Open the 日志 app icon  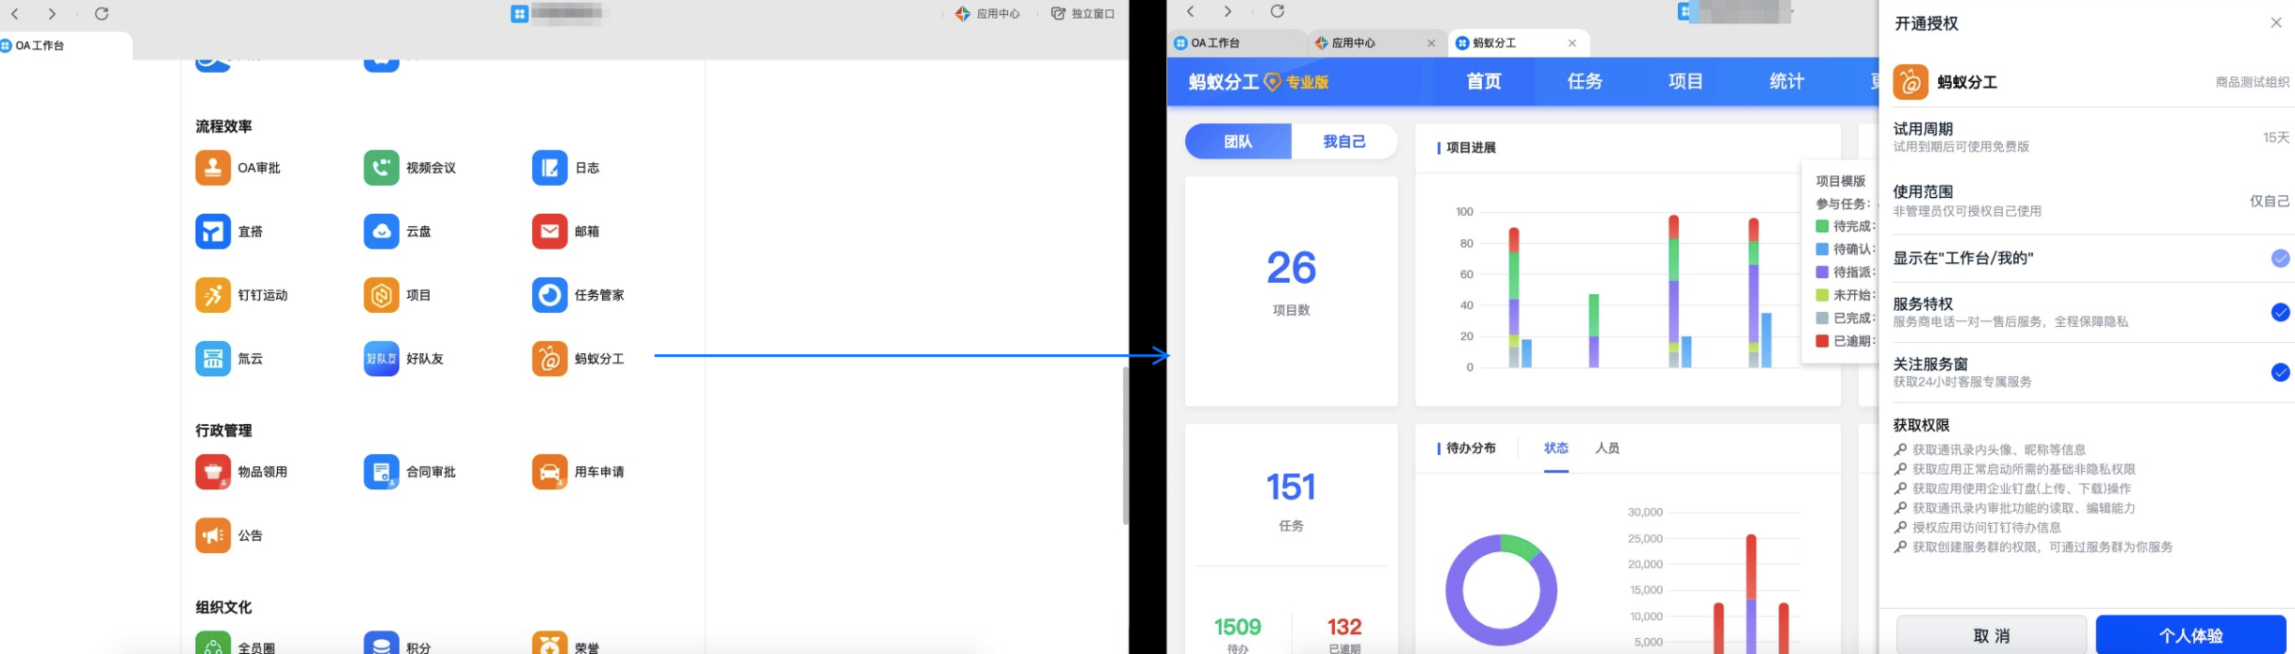(x=550, y=168)
